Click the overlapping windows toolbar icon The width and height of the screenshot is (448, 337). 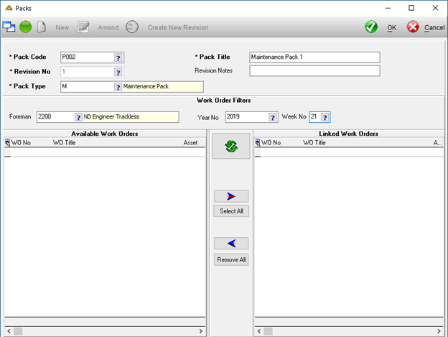point(9,27)
